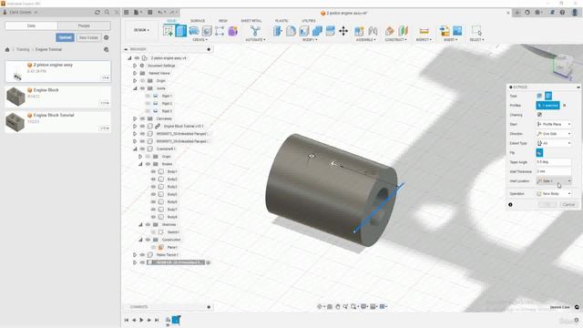Click the Automate icon in toolbar
Screen dimensions: 583x328
[255, 31]
